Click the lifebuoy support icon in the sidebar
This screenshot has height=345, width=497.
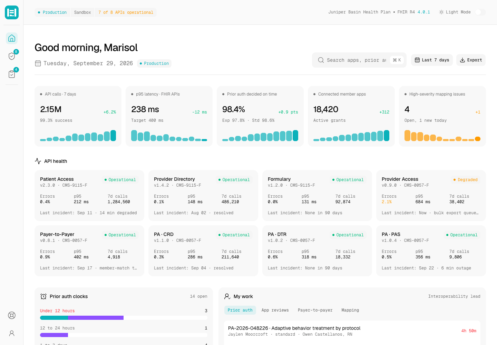tap(12, 315)
